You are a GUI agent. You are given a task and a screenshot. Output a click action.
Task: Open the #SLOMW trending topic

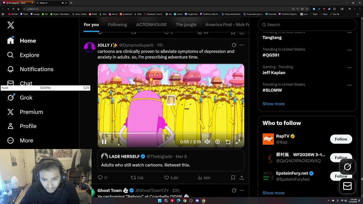(x=272, y=90)
